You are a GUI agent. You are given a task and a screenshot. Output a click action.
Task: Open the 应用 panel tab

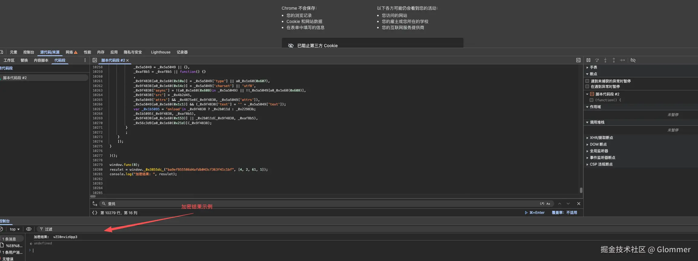pyautogui.click(x=114, y=52)
